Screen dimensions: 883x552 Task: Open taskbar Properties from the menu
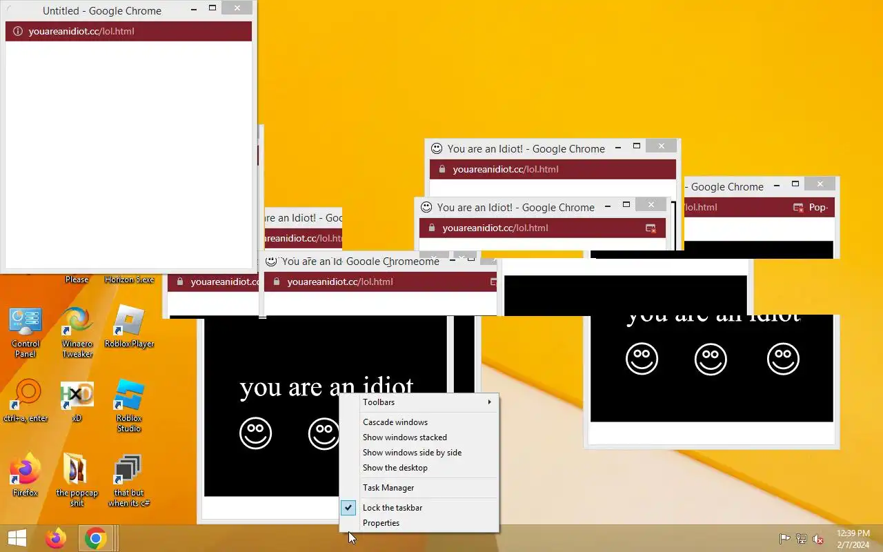[419, 523]
